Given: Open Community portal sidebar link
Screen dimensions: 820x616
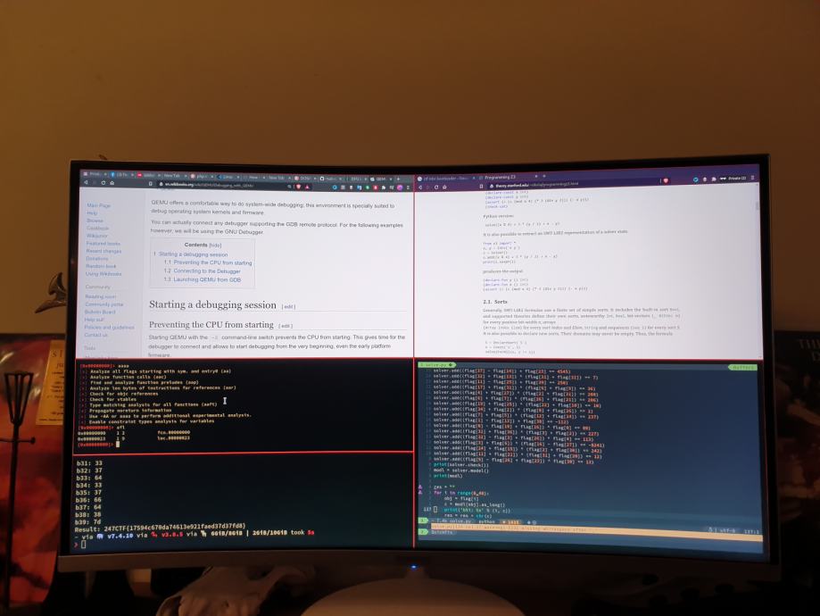Looking at the screenshot, I should [104, 304].
